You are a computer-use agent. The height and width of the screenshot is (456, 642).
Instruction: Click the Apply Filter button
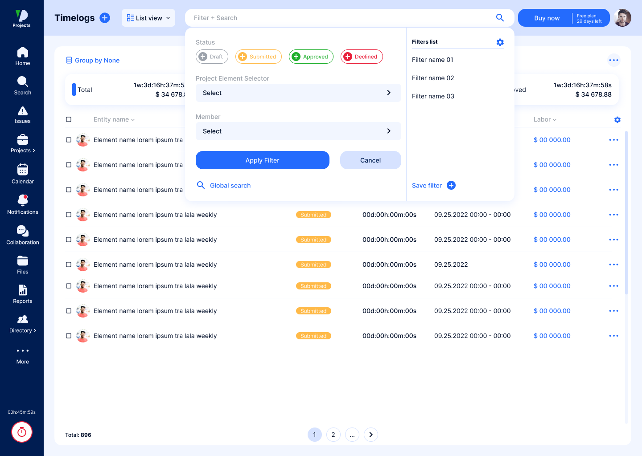pyautogui.click(x=262, y=160)
